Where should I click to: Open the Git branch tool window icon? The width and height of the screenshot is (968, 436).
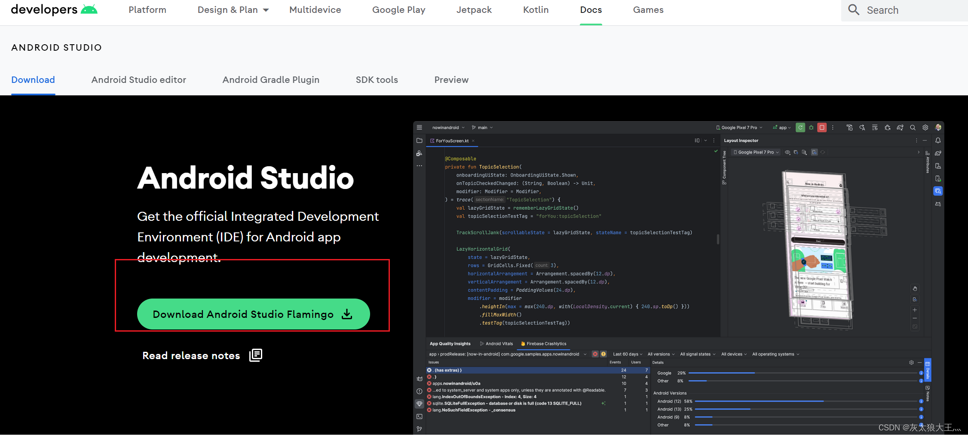420,429
